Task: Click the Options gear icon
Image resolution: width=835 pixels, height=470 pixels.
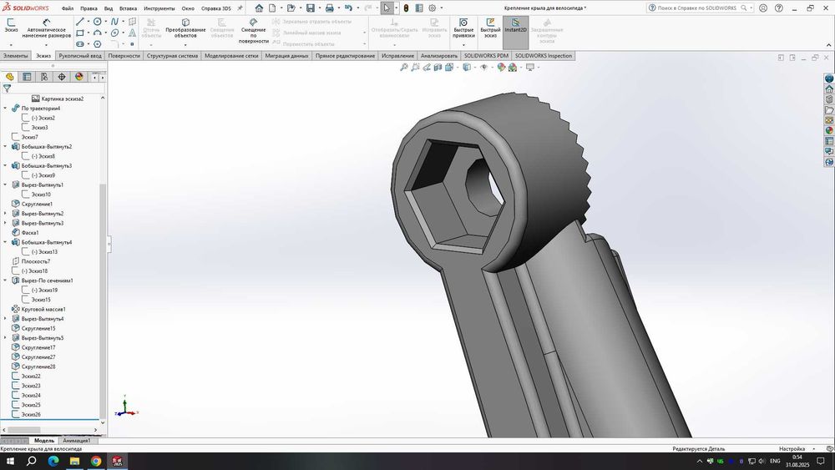Action: (x=433, y=8)
